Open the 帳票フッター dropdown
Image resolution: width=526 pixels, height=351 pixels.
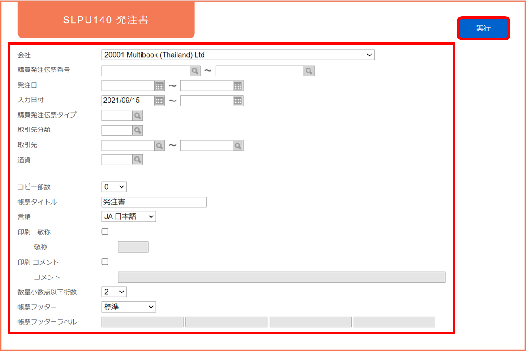(x=129, y=307)
